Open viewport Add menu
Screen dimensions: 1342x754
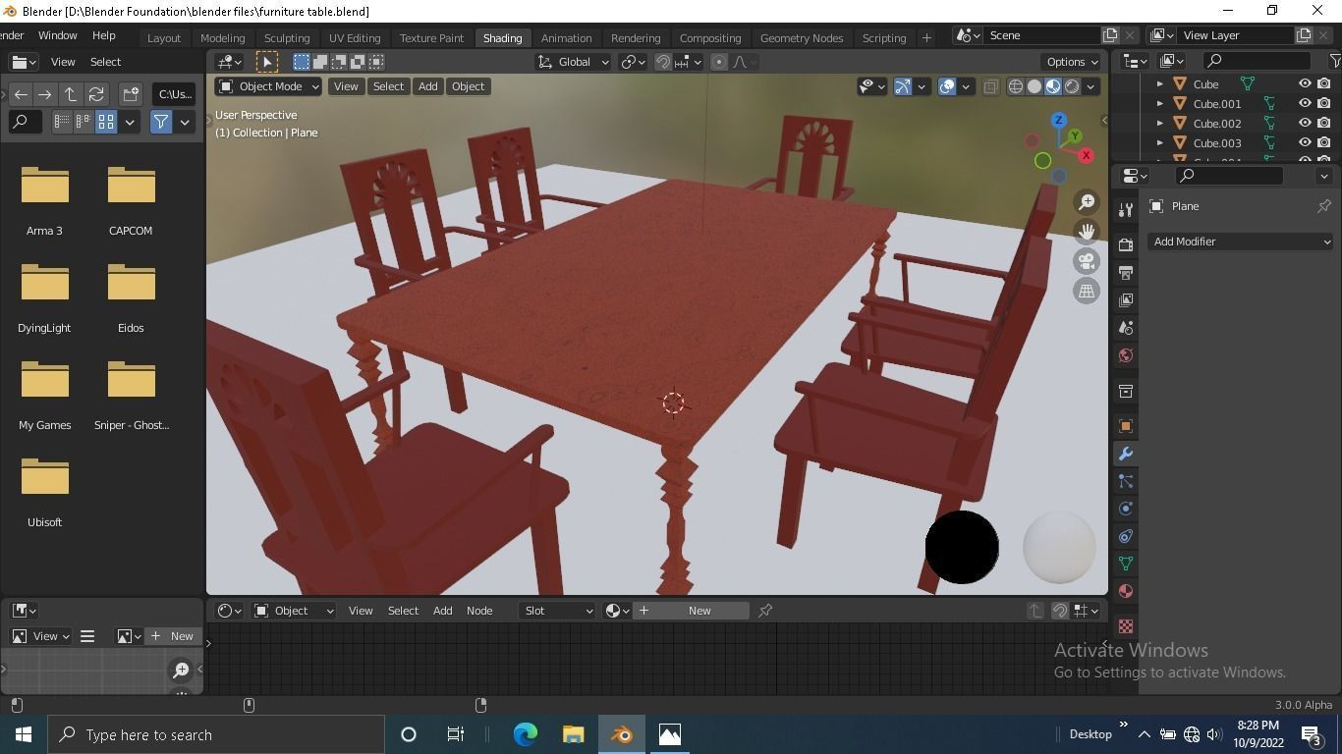pyautogui.click(x=427, y=86)
